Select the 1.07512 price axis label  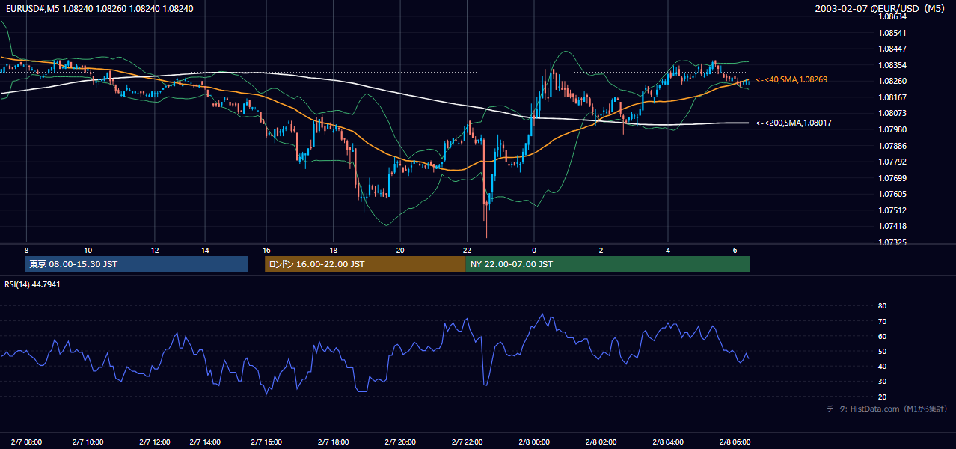coord(893,210)
